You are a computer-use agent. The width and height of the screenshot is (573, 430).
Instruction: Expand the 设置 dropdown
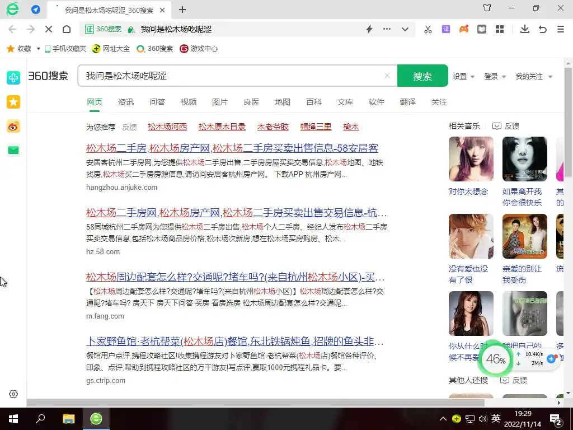pyautogui.click(x=464, y=76)
